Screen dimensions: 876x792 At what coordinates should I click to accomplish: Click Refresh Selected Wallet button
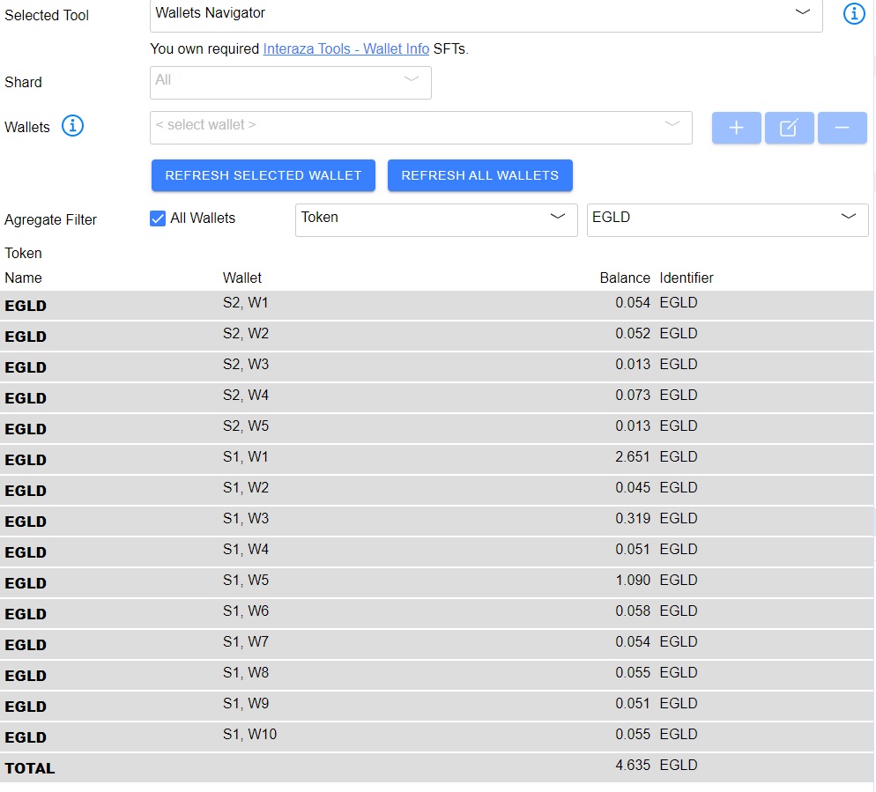[x=264, y=175]
